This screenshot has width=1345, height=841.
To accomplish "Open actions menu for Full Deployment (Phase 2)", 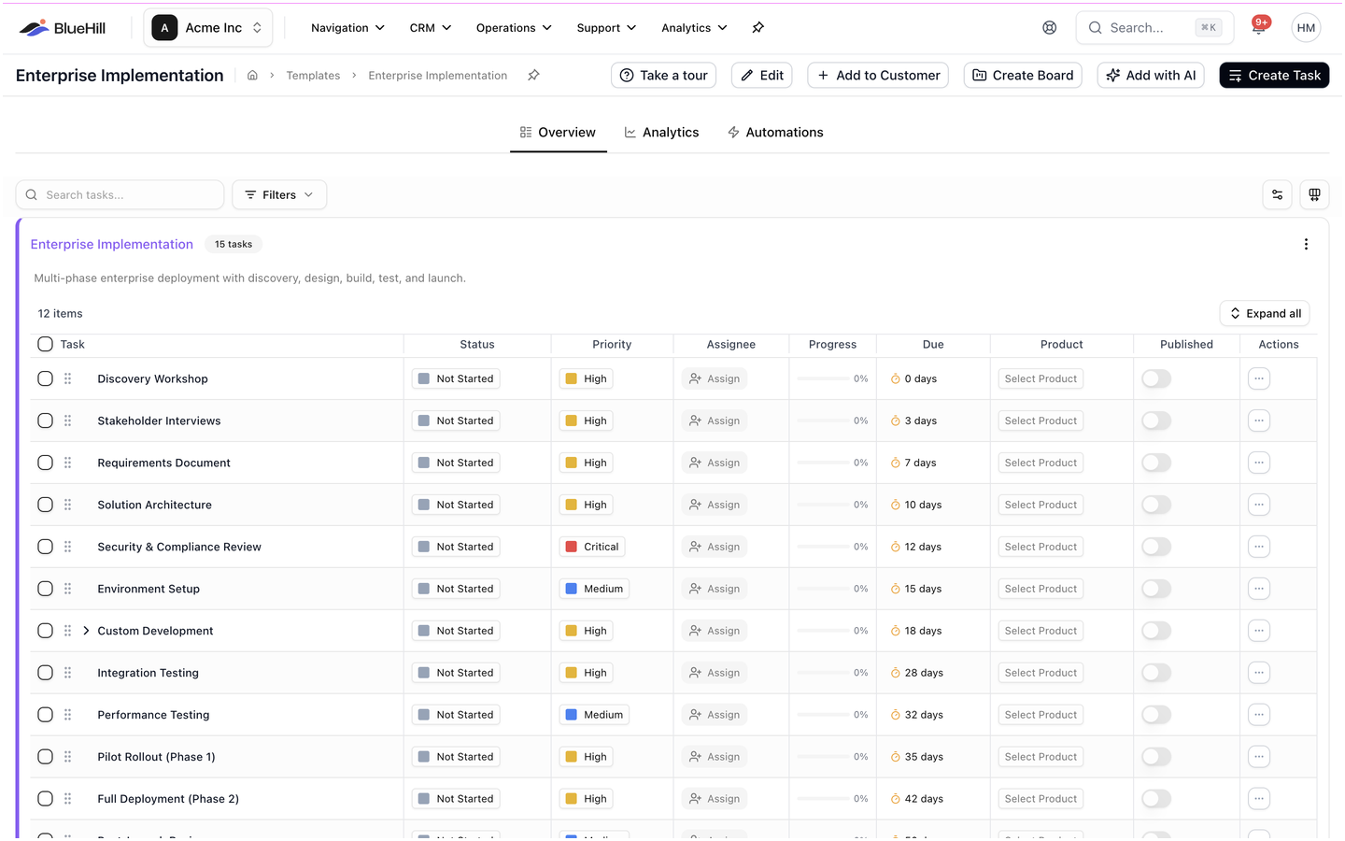I will 1259,799.
